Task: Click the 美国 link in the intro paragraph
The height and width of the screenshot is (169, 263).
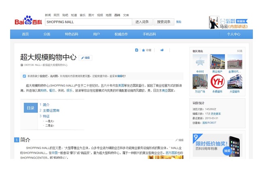Action: click(x=121, y=86)
